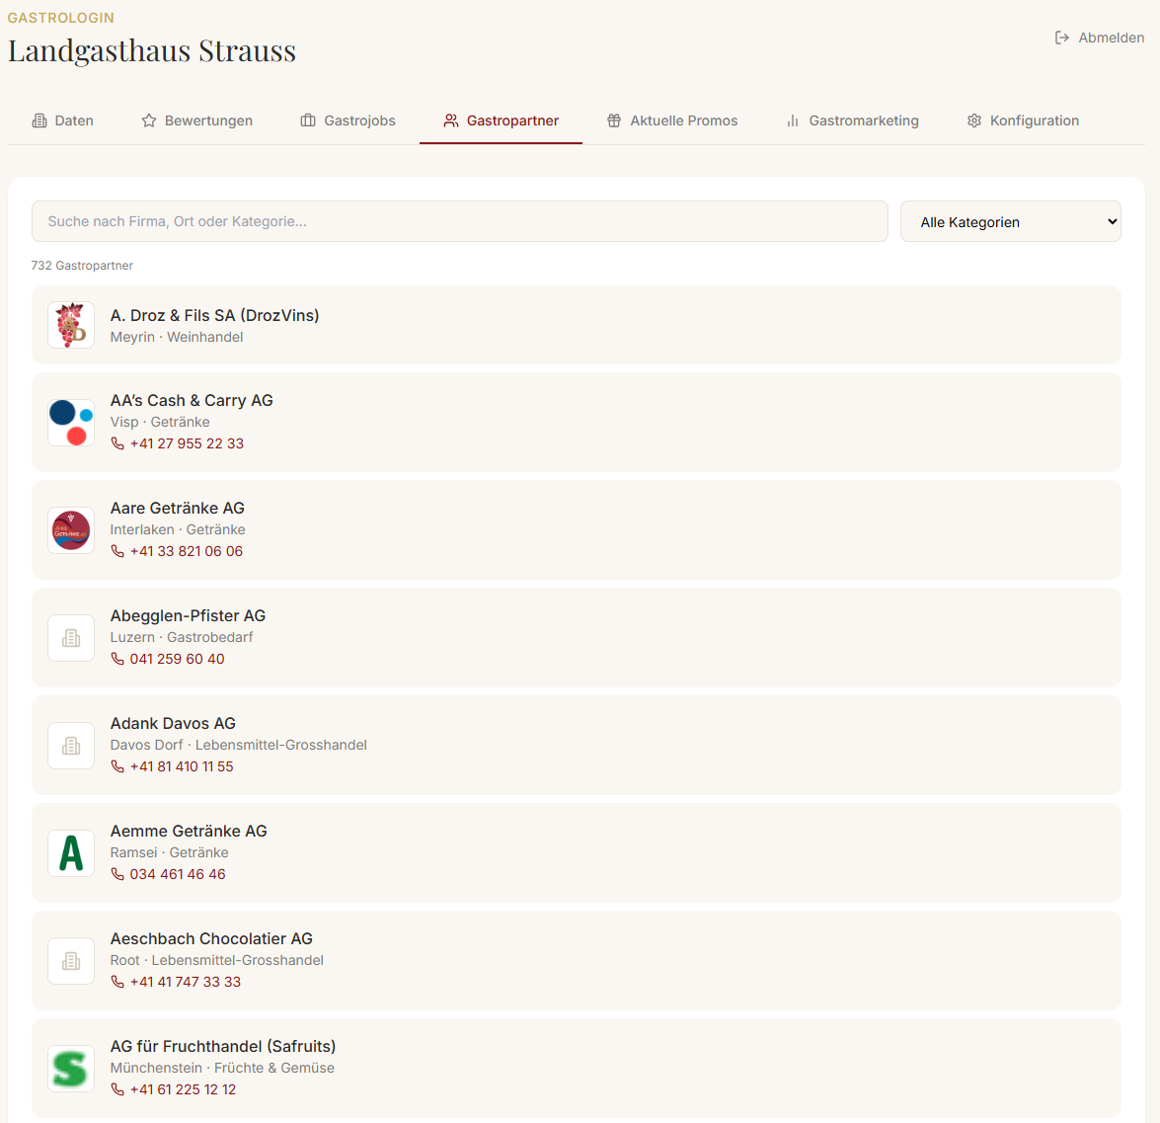Screen dimensions: 1160x1123
Task: Open the AA's Cash & Carry AG entry
Action: click(577, 422)
